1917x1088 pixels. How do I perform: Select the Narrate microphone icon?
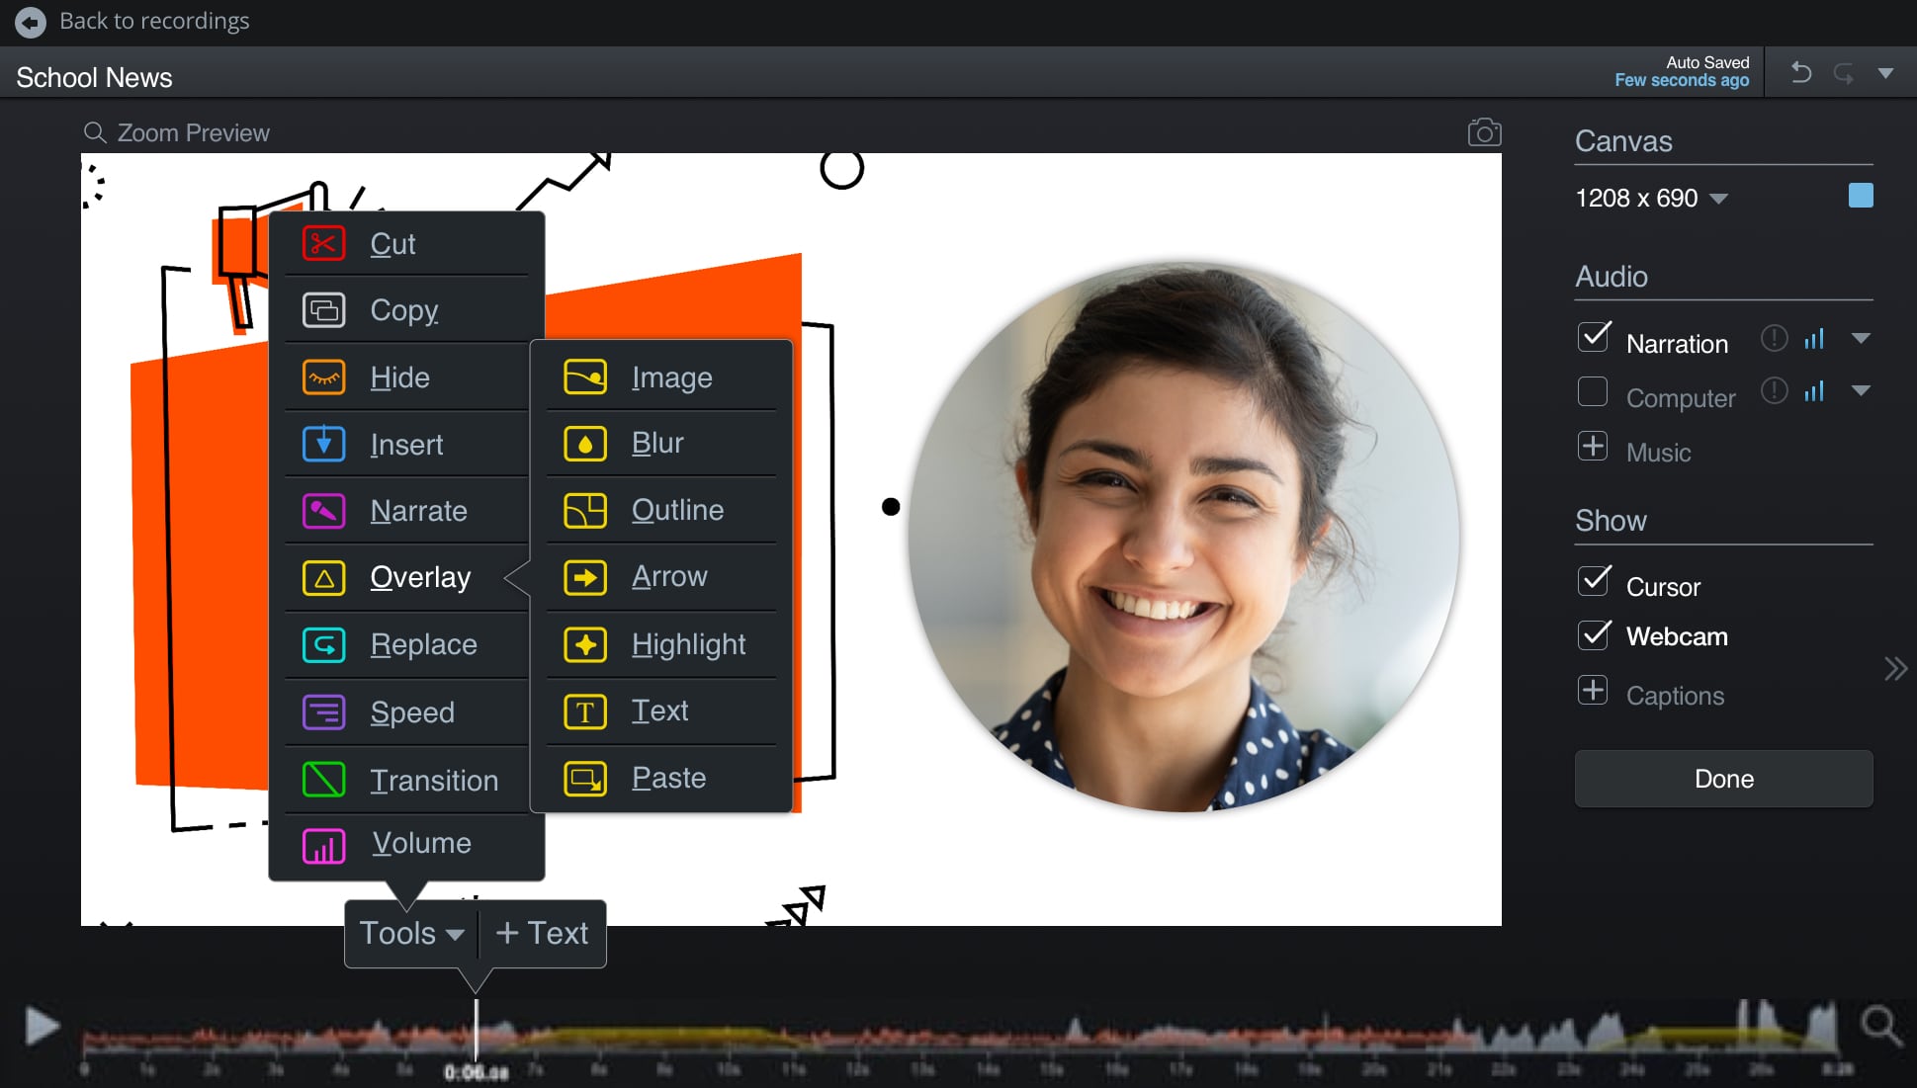click(x=322, y=510)
